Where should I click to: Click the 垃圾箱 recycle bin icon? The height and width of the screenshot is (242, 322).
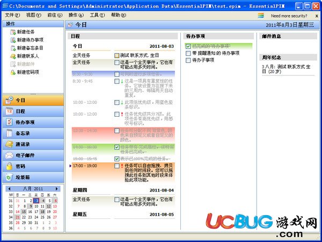[x=9, y=177]
